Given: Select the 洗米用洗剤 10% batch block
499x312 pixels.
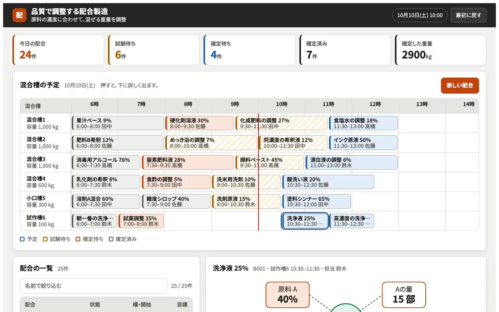Looking at the screenshot, I should point(246,182).
